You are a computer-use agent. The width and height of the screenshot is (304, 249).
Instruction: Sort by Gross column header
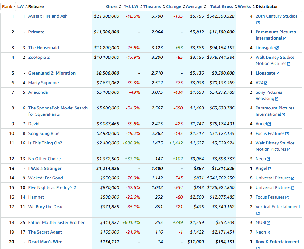[112, 6]
